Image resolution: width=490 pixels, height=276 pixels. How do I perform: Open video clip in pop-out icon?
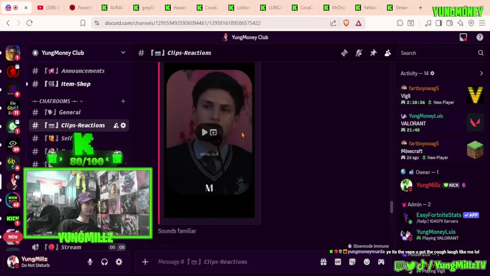click(x=213, y=133)
